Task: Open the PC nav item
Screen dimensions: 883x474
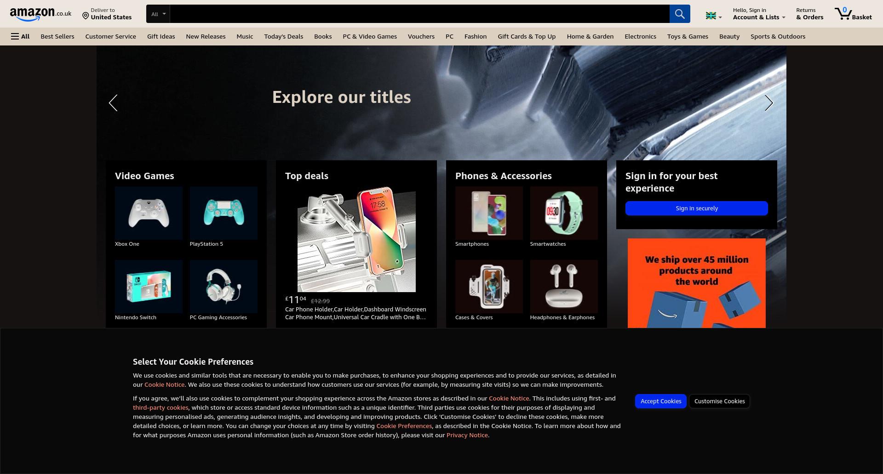Action: 449,36
